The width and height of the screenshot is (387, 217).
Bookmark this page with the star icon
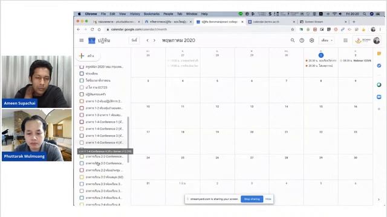pos(293,30)
